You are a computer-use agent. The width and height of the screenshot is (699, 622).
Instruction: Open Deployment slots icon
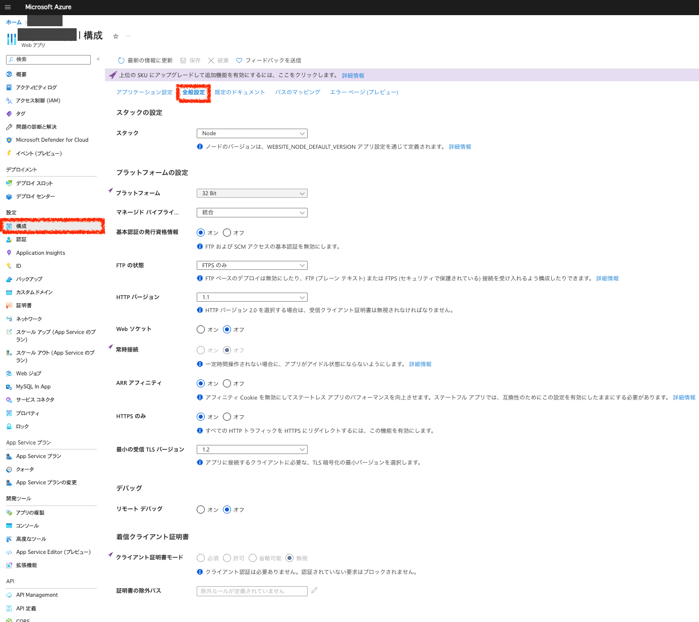tap(9, 183)
